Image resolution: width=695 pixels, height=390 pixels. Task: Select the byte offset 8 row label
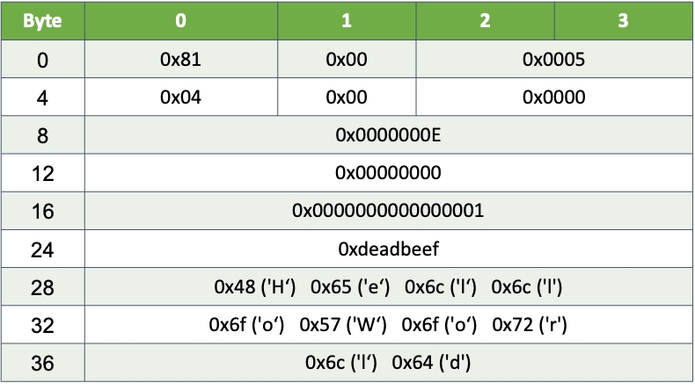click(42, 135)
